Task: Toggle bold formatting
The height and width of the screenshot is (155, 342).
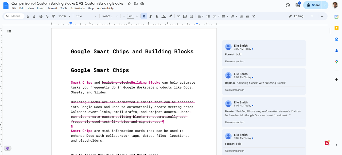Action: coord(144,16)
